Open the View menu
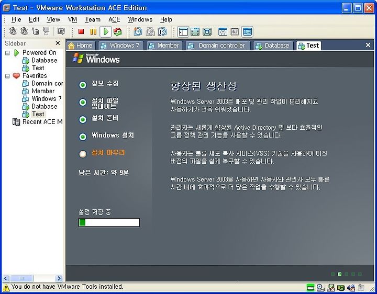377x294 pixels. 53,19
